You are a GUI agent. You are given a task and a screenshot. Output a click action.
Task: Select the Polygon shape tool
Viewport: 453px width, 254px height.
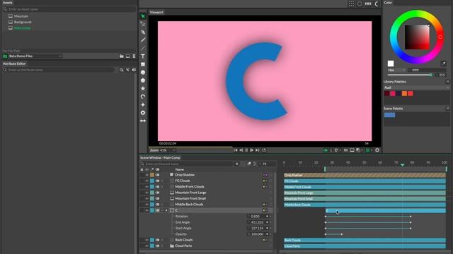coord(143,80)
